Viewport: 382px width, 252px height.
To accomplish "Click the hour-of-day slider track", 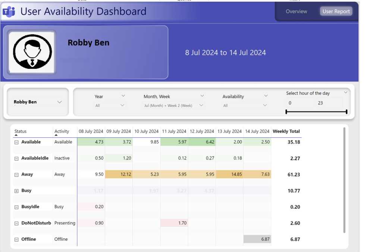I will (316, 112).
